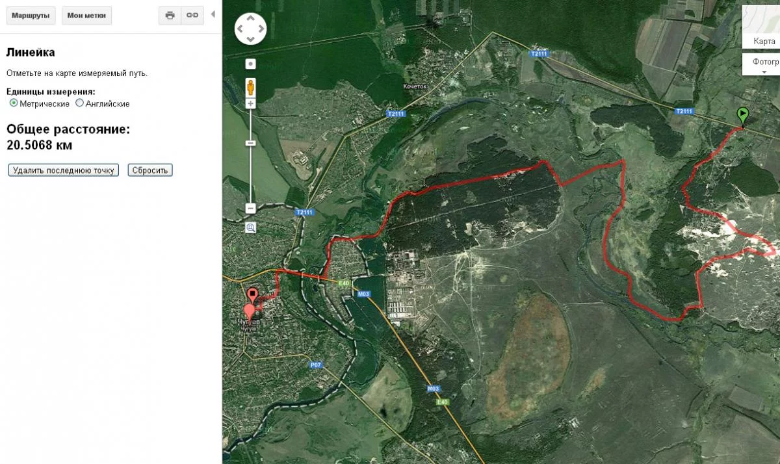Collapse the left side panel arrow

(213, 14)
